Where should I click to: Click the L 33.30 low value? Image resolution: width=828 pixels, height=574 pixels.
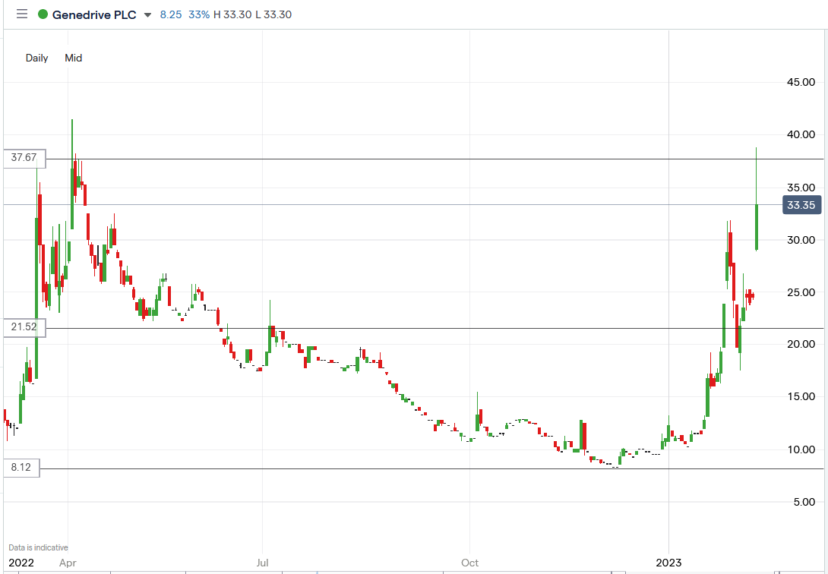(273, 14)
